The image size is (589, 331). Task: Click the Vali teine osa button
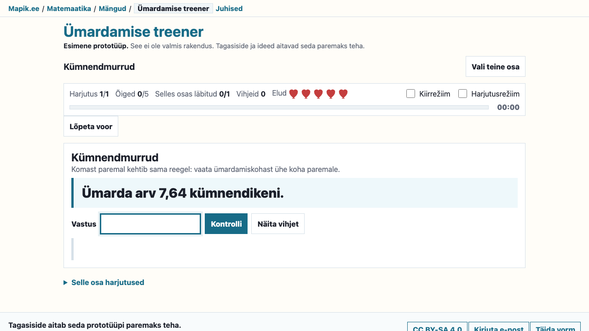point(496,67)
